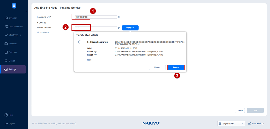
Task: Click the info icon next to Hostname field
Action: (119, 17)
